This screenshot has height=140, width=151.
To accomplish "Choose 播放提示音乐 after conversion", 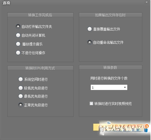I will tap(18, 44).
